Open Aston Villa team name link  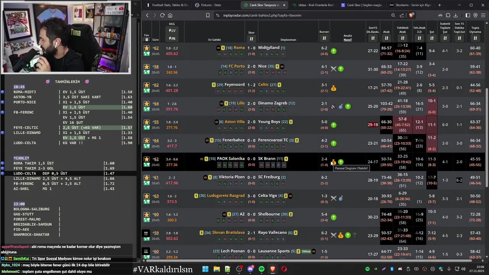click(x=235, y=121)
